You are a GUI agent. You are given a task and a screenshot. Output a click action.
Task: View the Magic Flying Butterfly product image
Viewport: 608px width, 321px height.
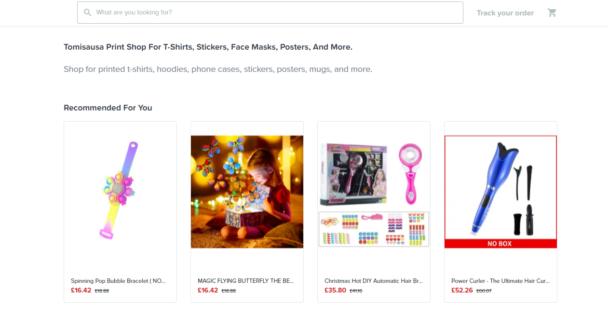coord(247,192)
